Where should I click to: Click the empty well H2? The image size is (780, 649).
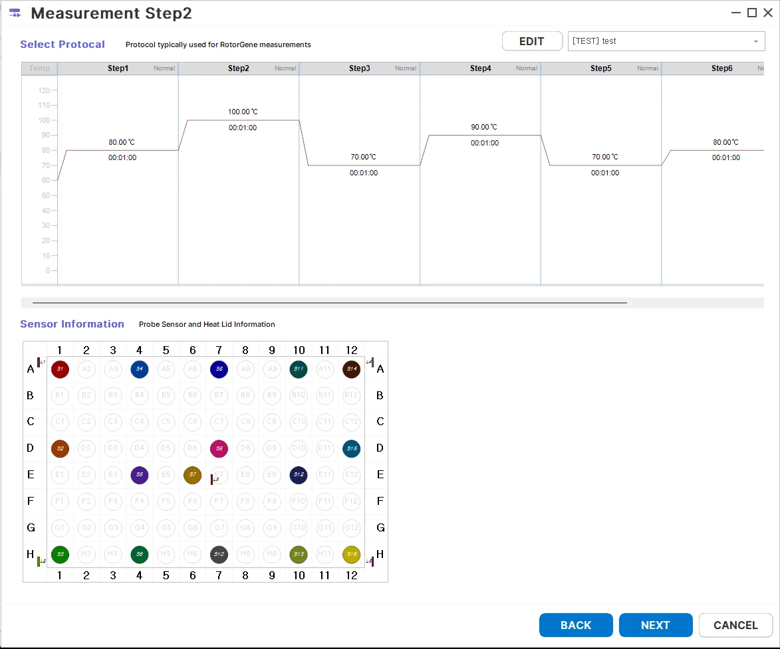86,554
